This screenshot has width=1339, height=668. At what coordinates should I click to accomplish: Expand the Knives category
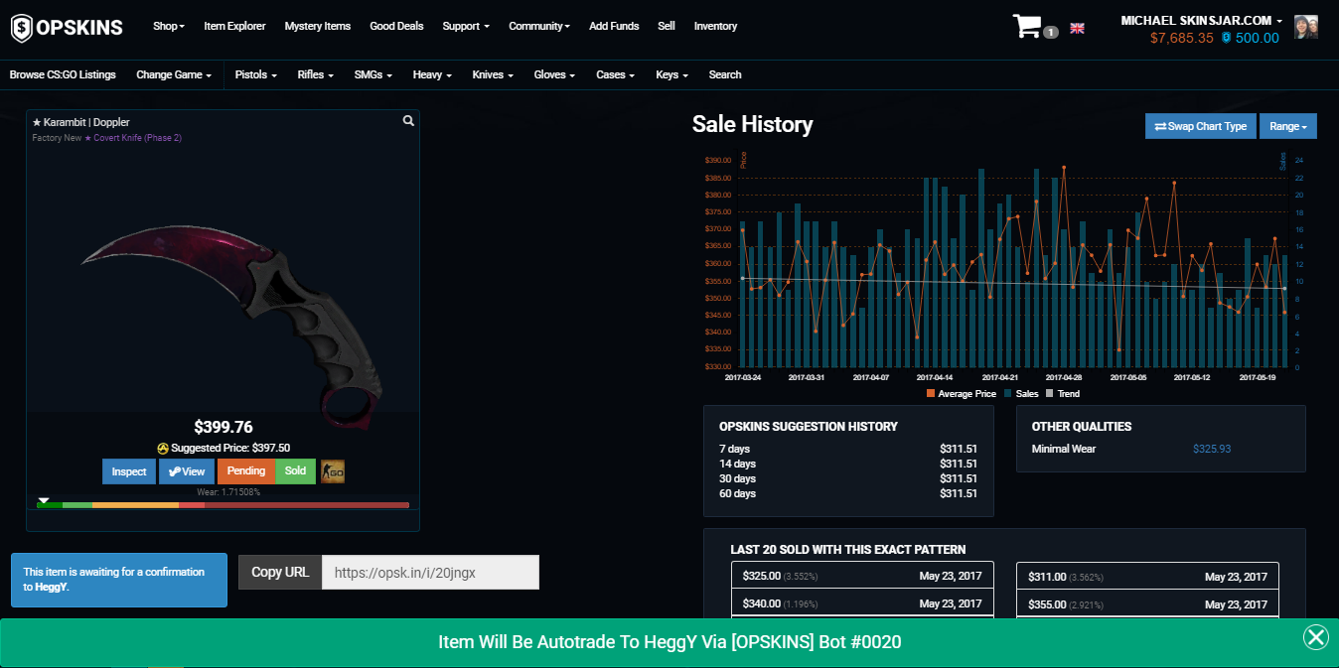click(x=494, y=74)
